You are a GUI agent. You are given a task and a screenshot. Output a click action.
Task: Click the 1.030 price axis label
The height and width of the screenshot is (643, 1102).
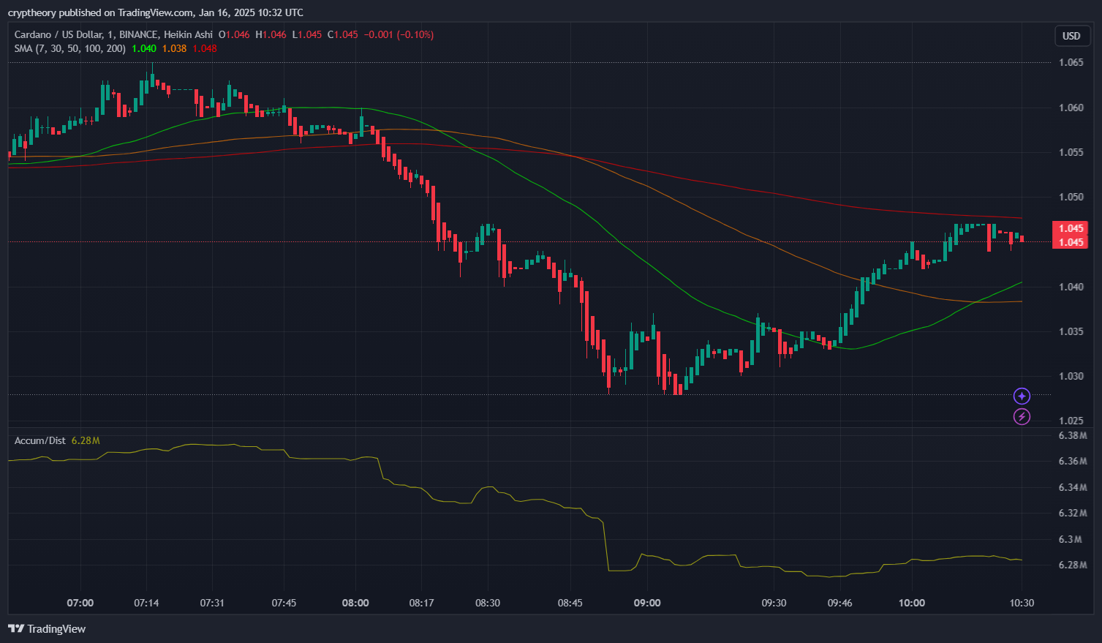point(1071,376)
